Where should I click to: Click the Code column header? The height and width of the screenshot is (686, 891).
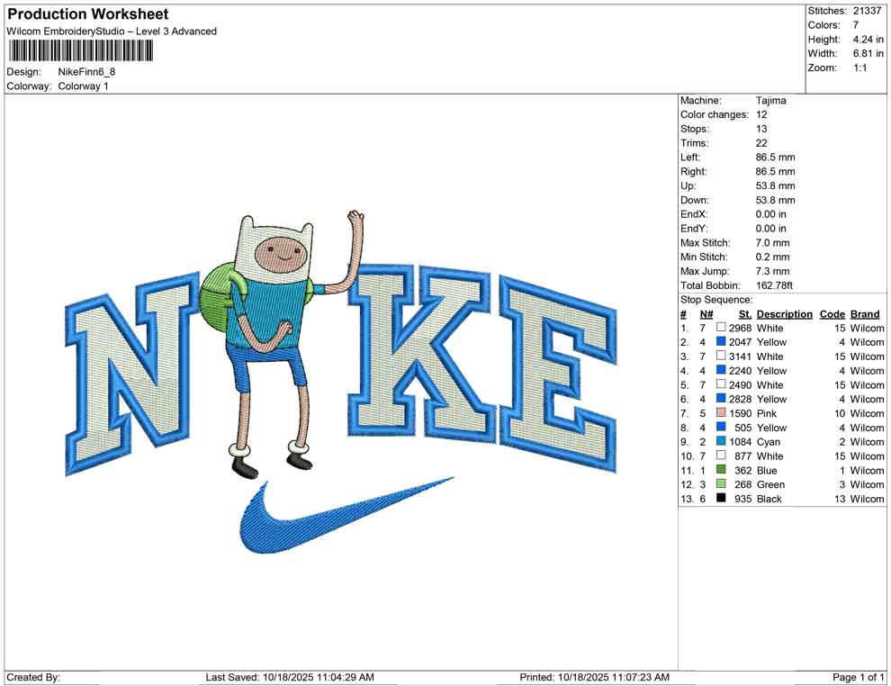click(x=832, y=314)
